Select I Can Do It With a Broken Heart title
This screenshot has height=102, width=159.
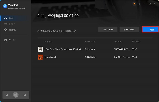coord(63,49)
